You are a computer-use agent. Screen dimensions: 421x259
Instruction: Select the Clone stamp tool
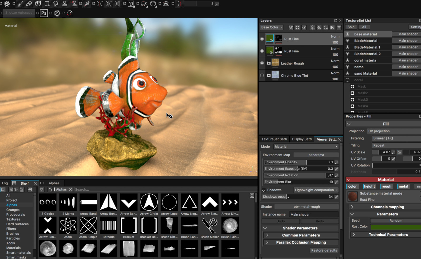click(65, 4)
